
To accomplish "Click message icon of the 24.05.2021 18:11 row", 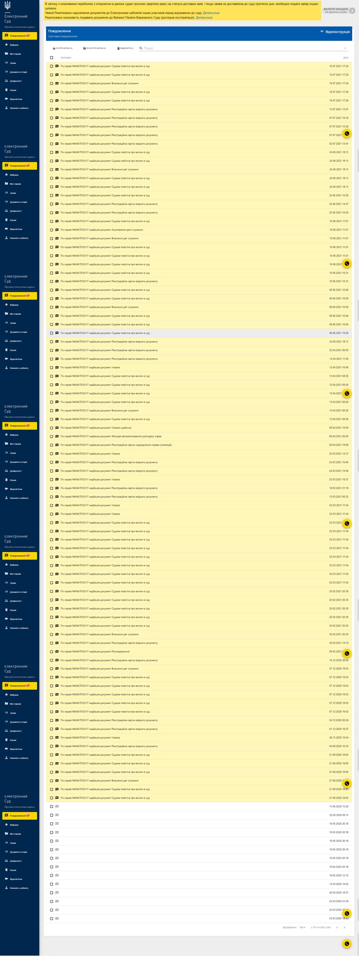I will click(57, 341).
